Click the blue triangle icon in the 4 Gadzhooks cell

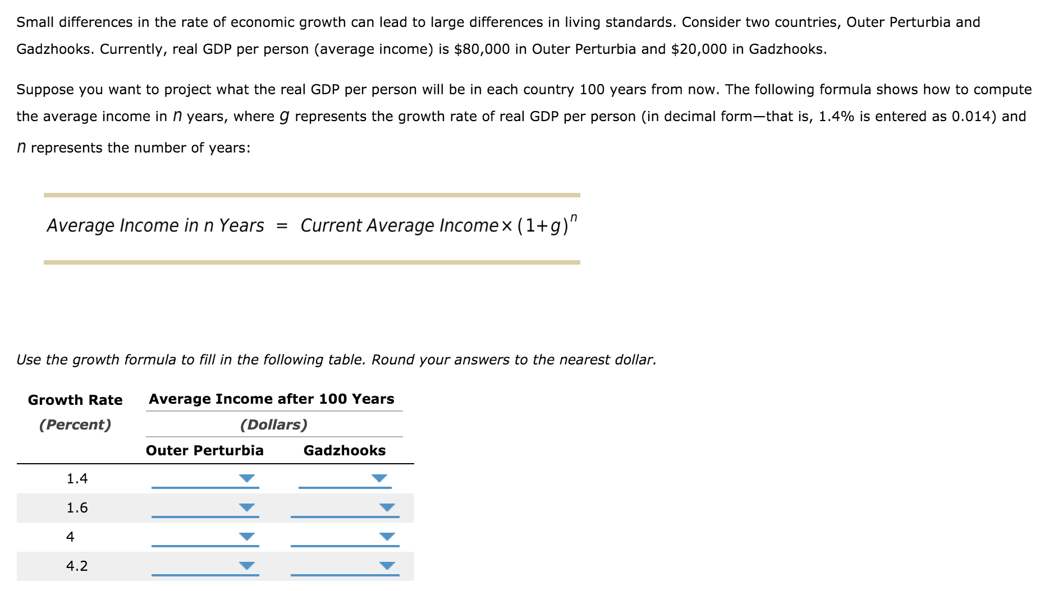tap(386, 536)
